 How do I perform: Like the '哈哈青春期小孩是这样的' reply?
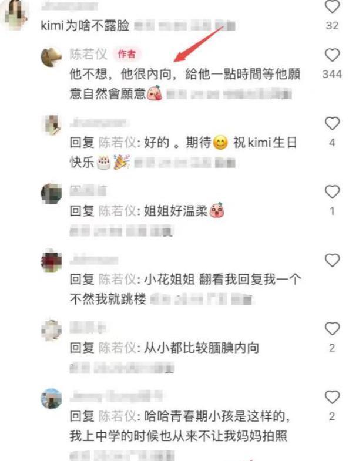(x=332, y=397)
